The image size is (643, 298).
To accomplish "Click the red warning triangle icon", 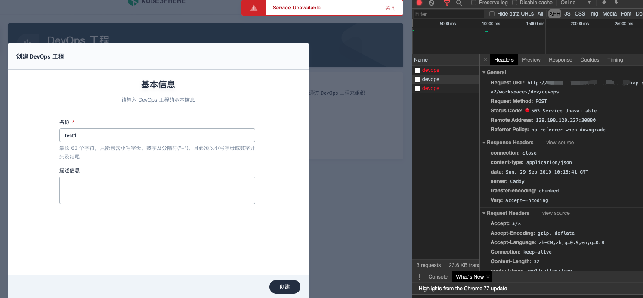I will click(x=254, y=8).
